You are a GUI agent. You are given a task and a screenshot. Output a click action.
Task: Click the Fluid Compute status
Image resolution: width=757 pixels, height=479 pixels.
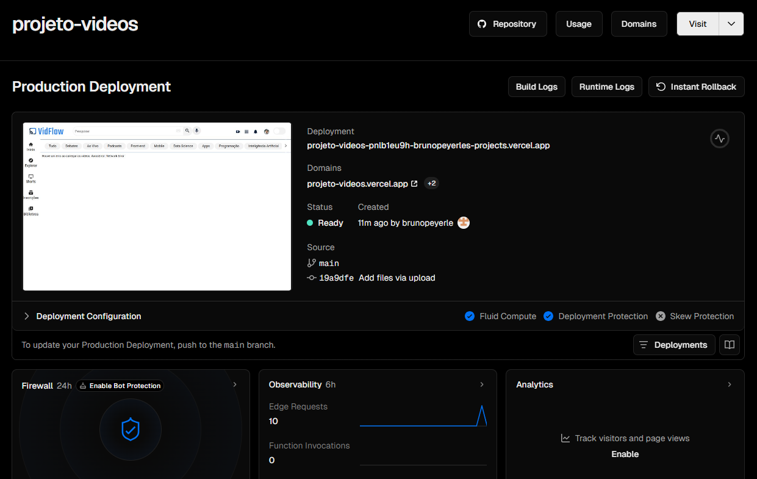coord(500,316)
